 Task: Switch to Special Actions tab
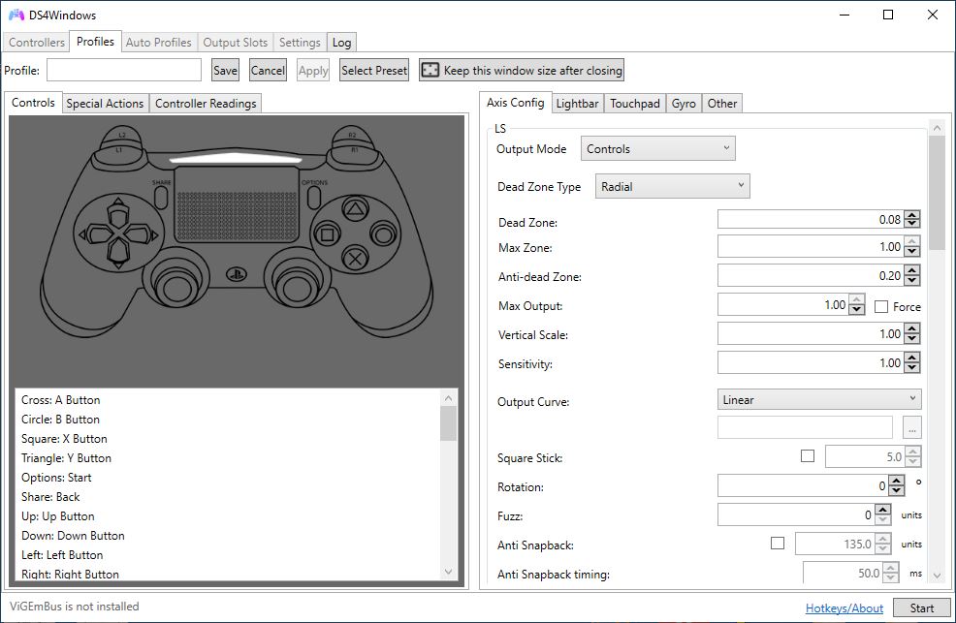click(105, 103)
